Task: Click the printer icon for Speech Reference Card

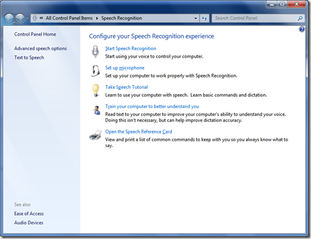Action: click(96, 135)
